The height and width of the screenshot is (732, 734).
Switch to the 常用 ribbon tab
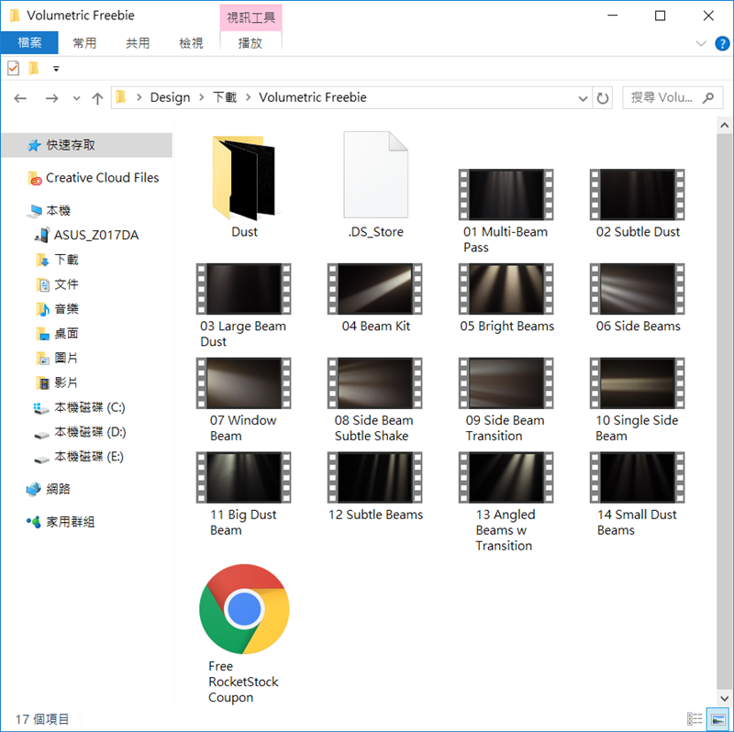coord(84,43)
